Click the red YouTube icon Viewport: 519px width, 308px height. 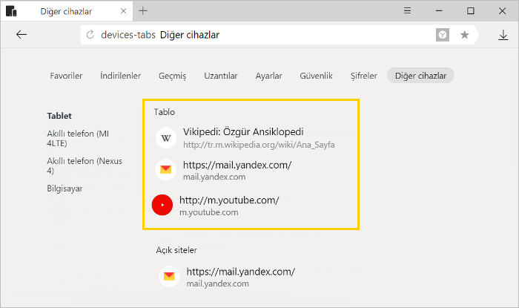162,205
